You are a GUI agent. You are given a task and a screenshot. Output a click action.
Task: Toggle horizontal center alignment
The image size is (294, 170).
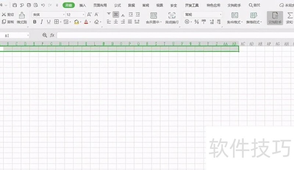coord(116,22)
